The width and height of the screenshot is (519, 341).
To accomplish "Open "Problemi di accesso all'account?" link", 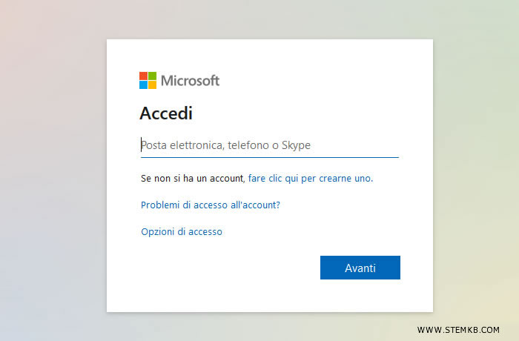I will pyautogui.click(x=211, y=205).
